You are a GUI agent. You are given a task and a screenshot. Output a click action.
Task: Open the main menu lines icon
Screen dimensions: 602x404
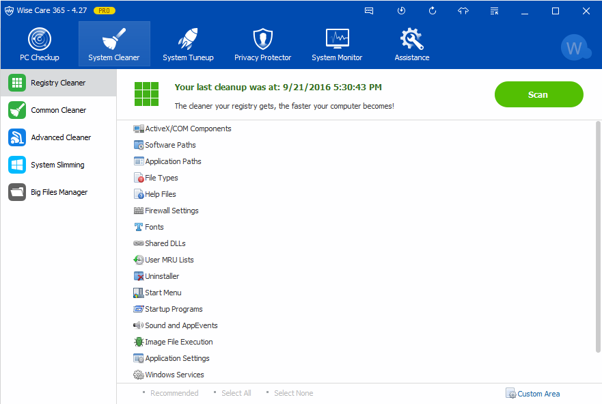pyautogui.click(x=494, y=11)
